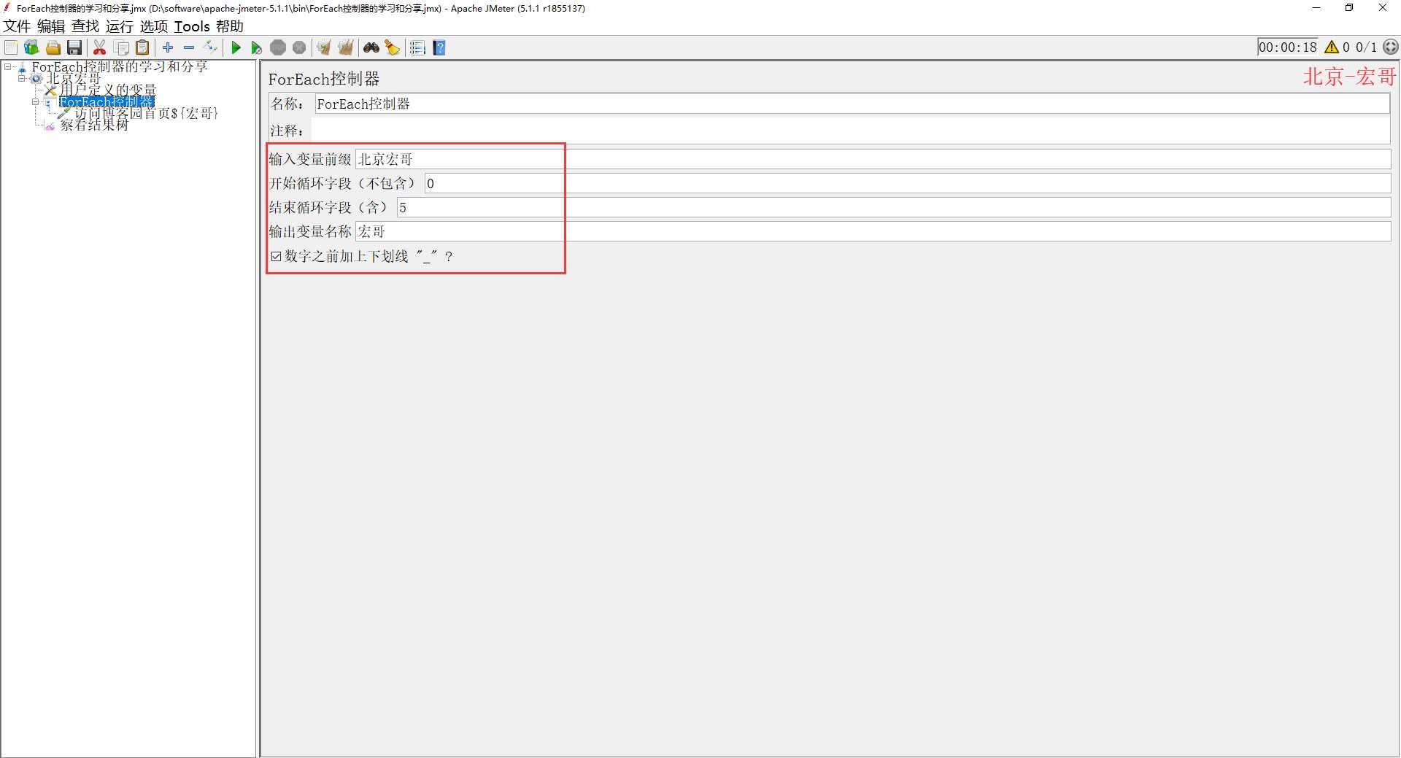Click the 名称 name input field
Viewport: 1401px width, 758px height.
click(852, 104)
